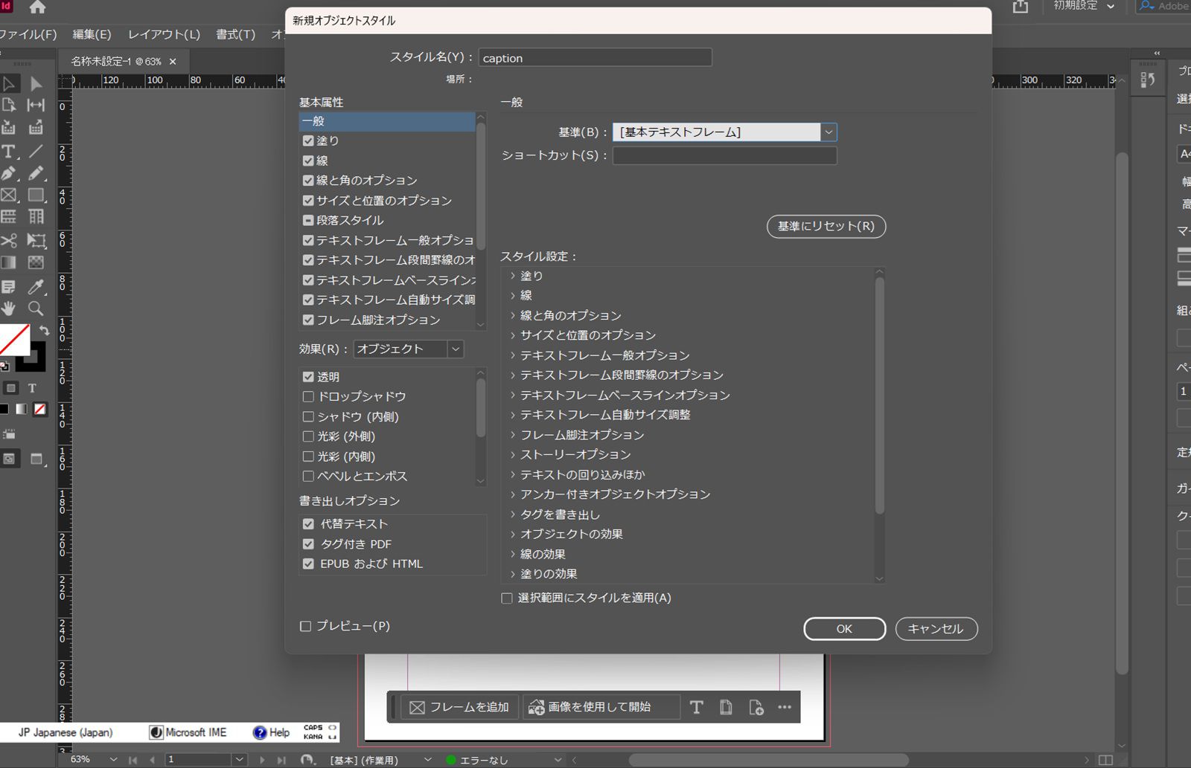Click the share document icon

pos(1021,7)
